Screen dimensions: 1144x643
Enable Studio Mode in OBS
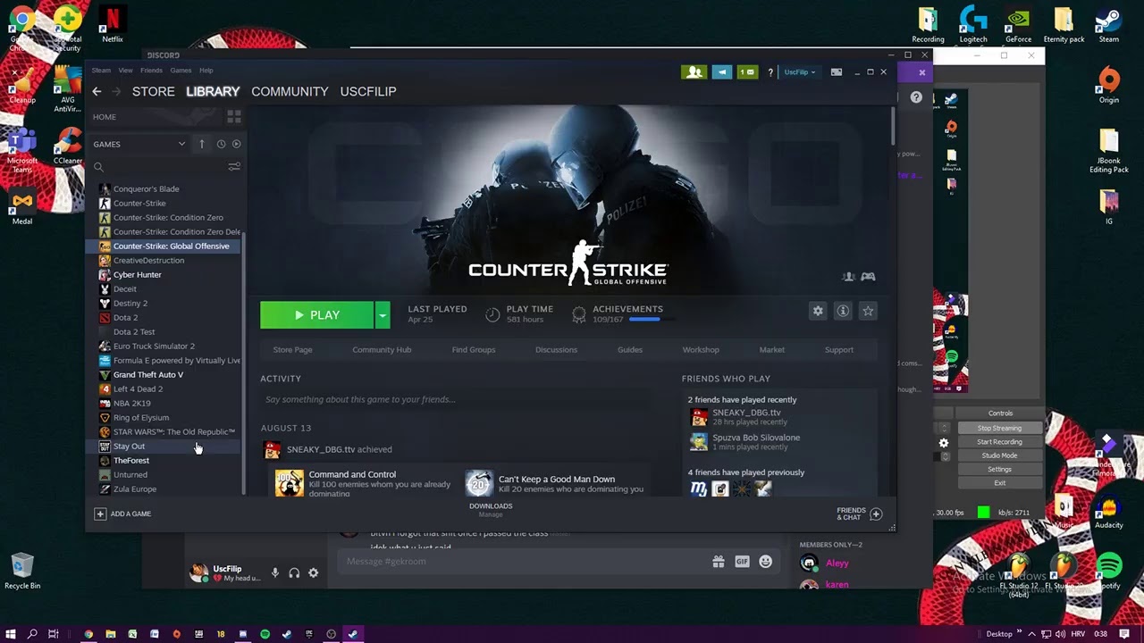pos(999,455)
